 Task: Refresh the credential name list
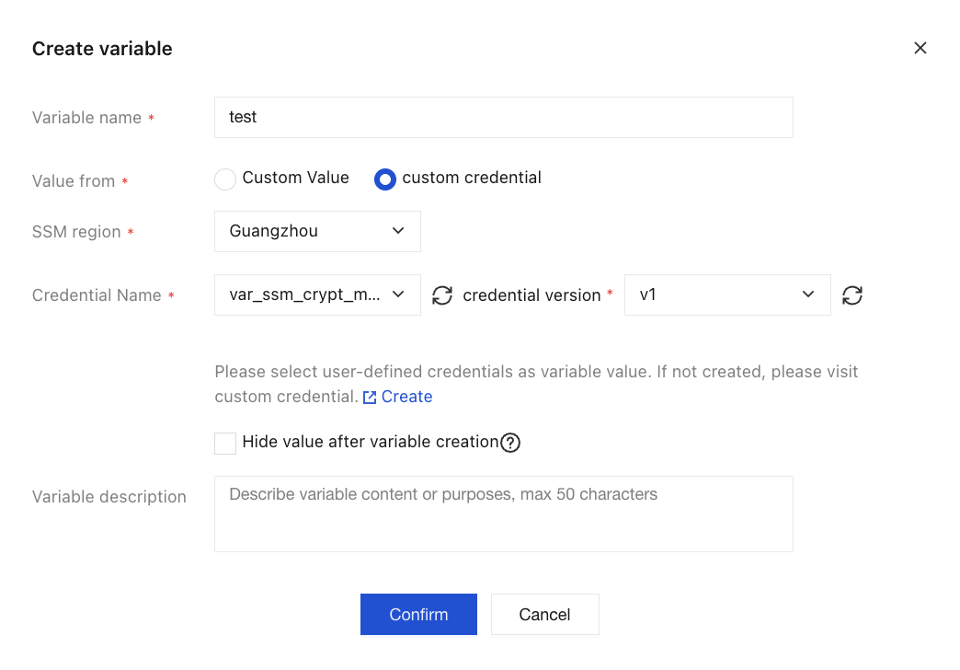point(442,295)
